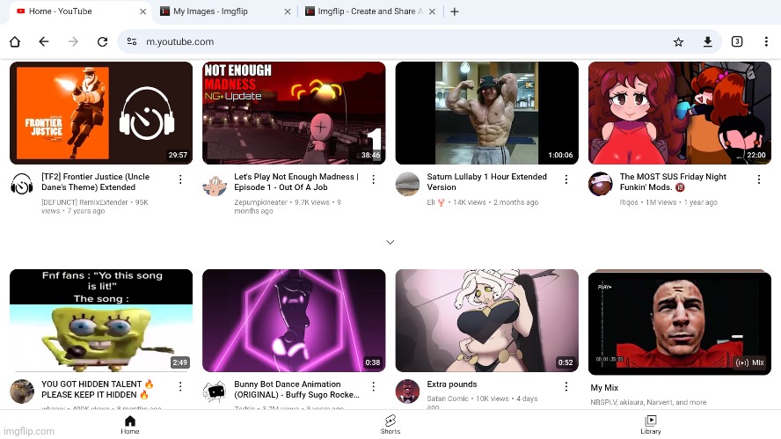Open a new browser tab
The width and height of the screenshot is (781, 439).
(x=454, y=11)
